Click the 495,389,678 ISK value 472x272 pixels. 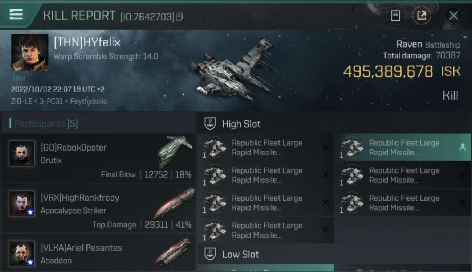[x=388, y=71]
